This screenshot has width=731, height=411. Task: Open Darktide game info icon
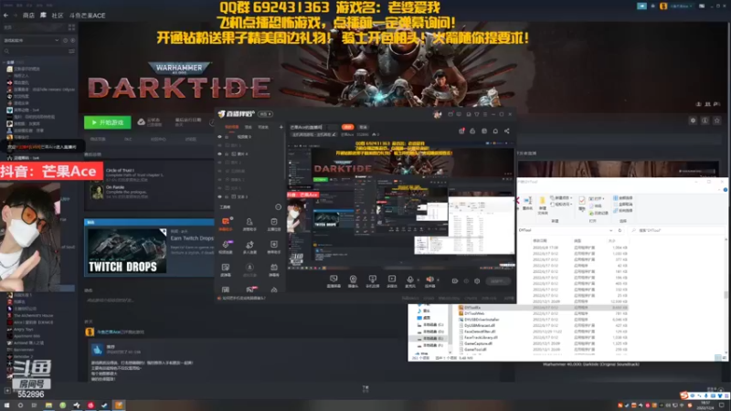point(705,121)
